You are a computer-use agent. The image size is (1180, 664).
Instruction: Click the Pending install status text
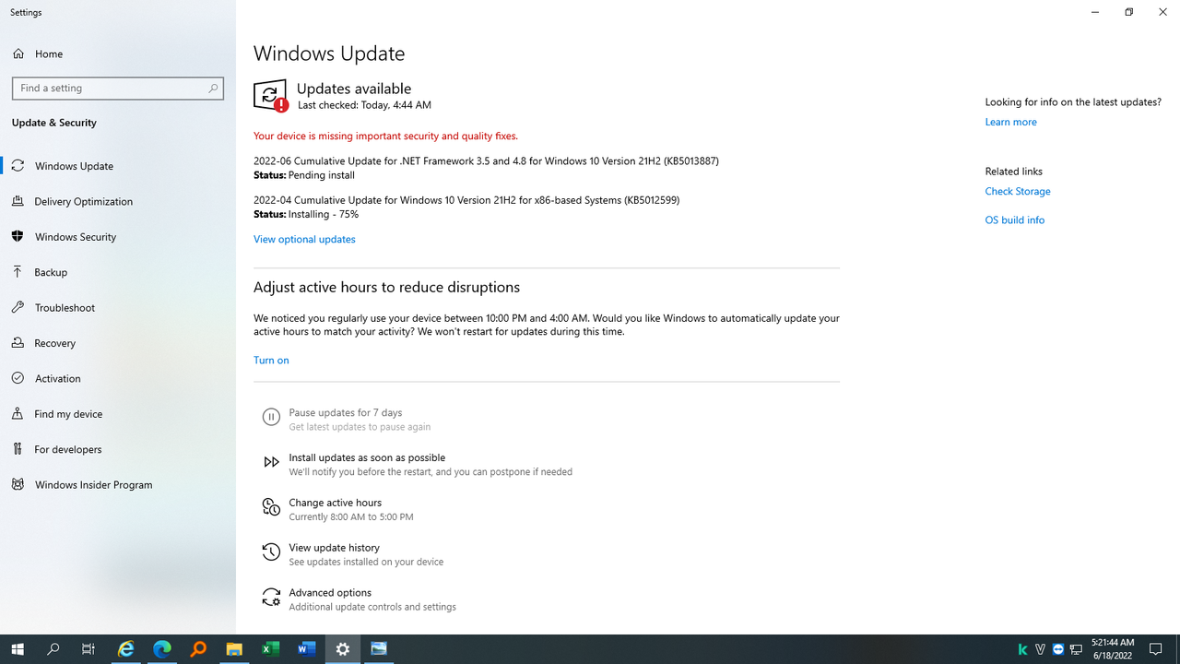click(322, 175)
